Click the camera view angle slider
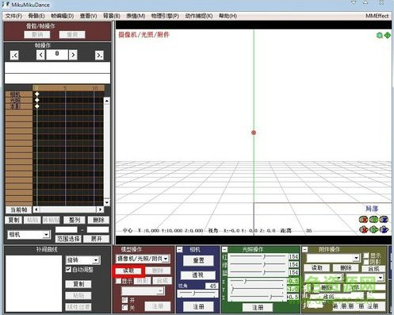 click(197, 294)
